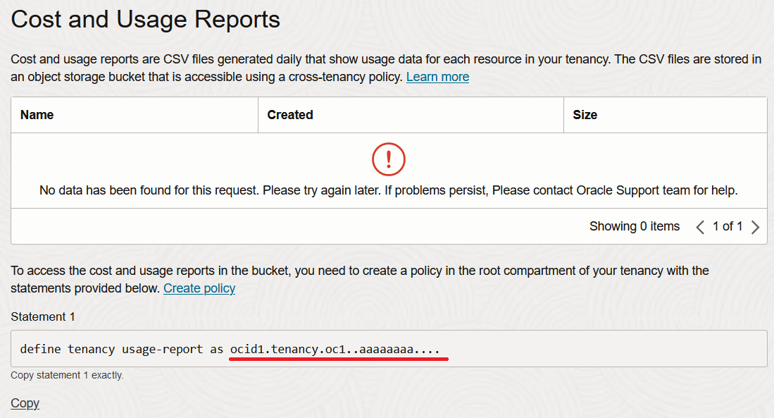774x418 pixels.
Task: Copy statement 1 using Copy link
Action: pyautogui.click(x=25, y=403)
